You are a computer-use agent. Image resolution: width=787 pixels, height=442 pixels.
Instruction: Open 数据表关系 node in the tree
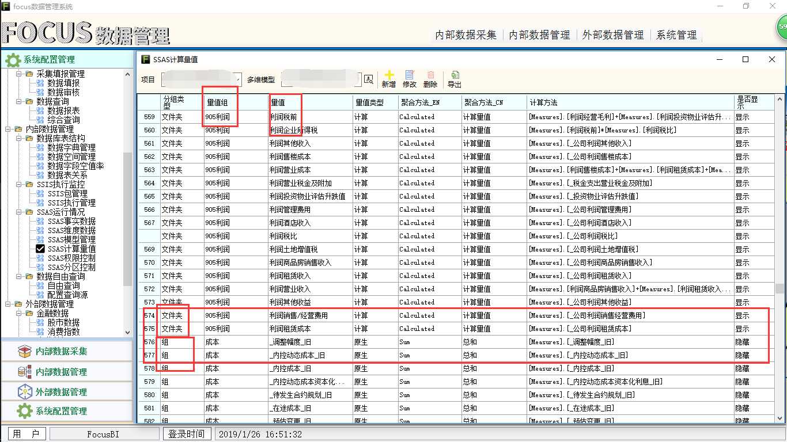pos(67,175)
